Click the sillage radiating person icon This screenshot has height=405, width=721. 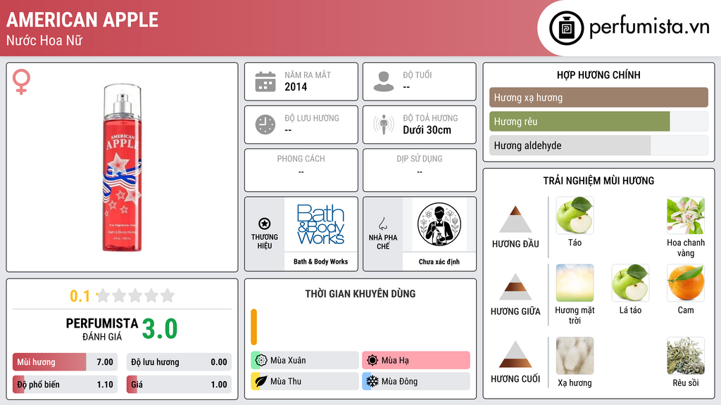pyautogui.click(x=384, y=124)
